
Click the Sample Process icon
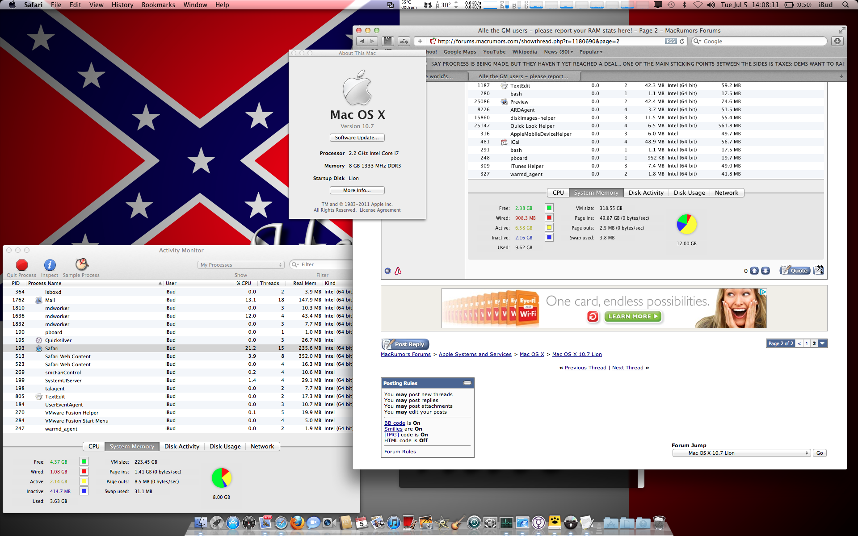coord(81,264)
